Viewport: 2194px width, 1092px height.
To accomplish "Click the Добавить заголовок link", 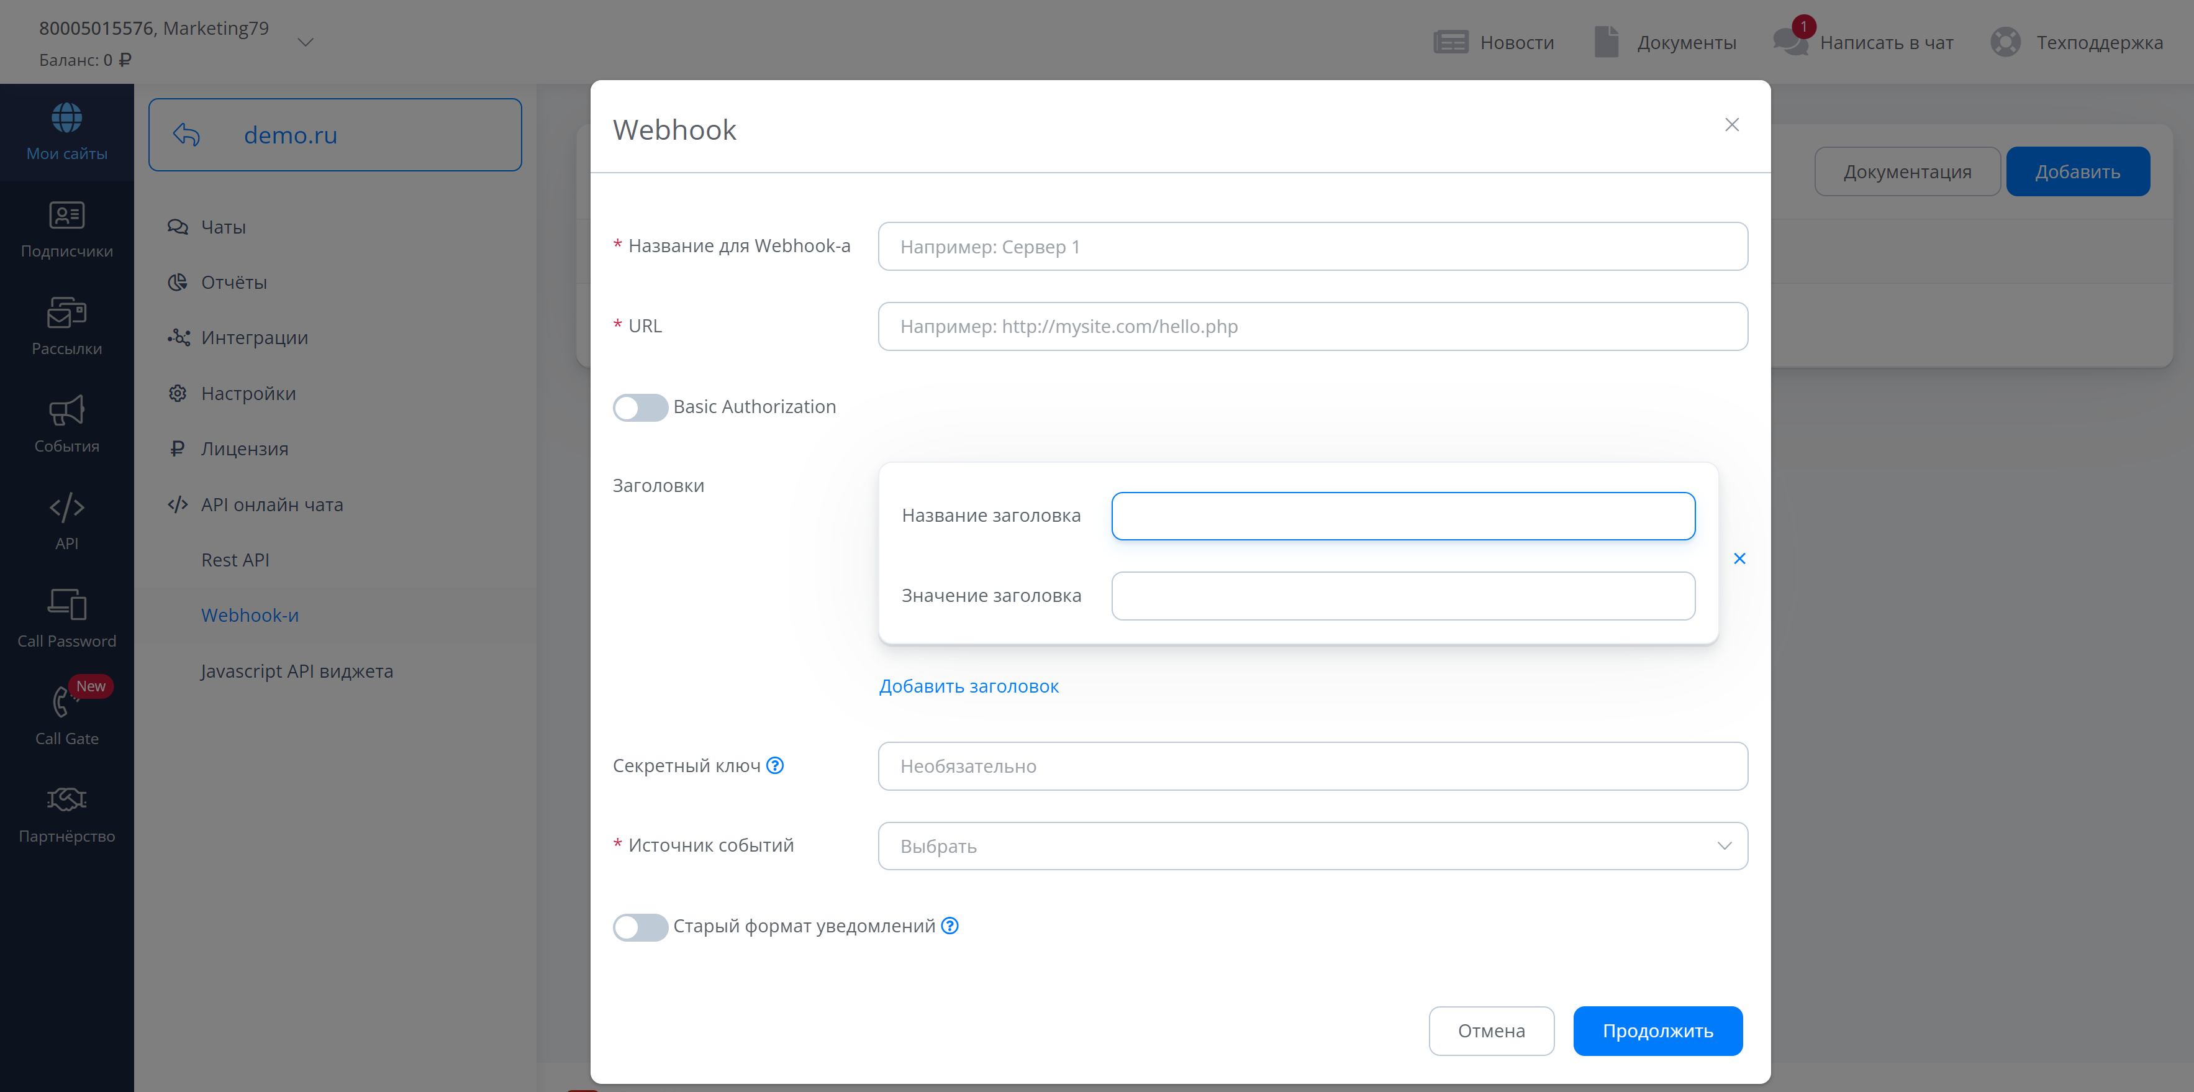I will tap(968, 686).
